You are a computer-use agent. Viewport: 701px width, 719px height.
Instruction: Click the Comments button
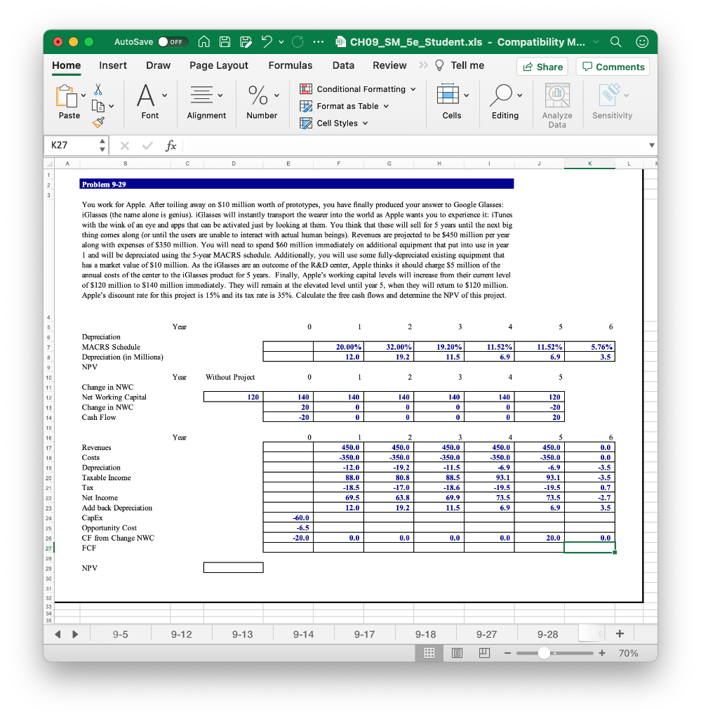613,67
